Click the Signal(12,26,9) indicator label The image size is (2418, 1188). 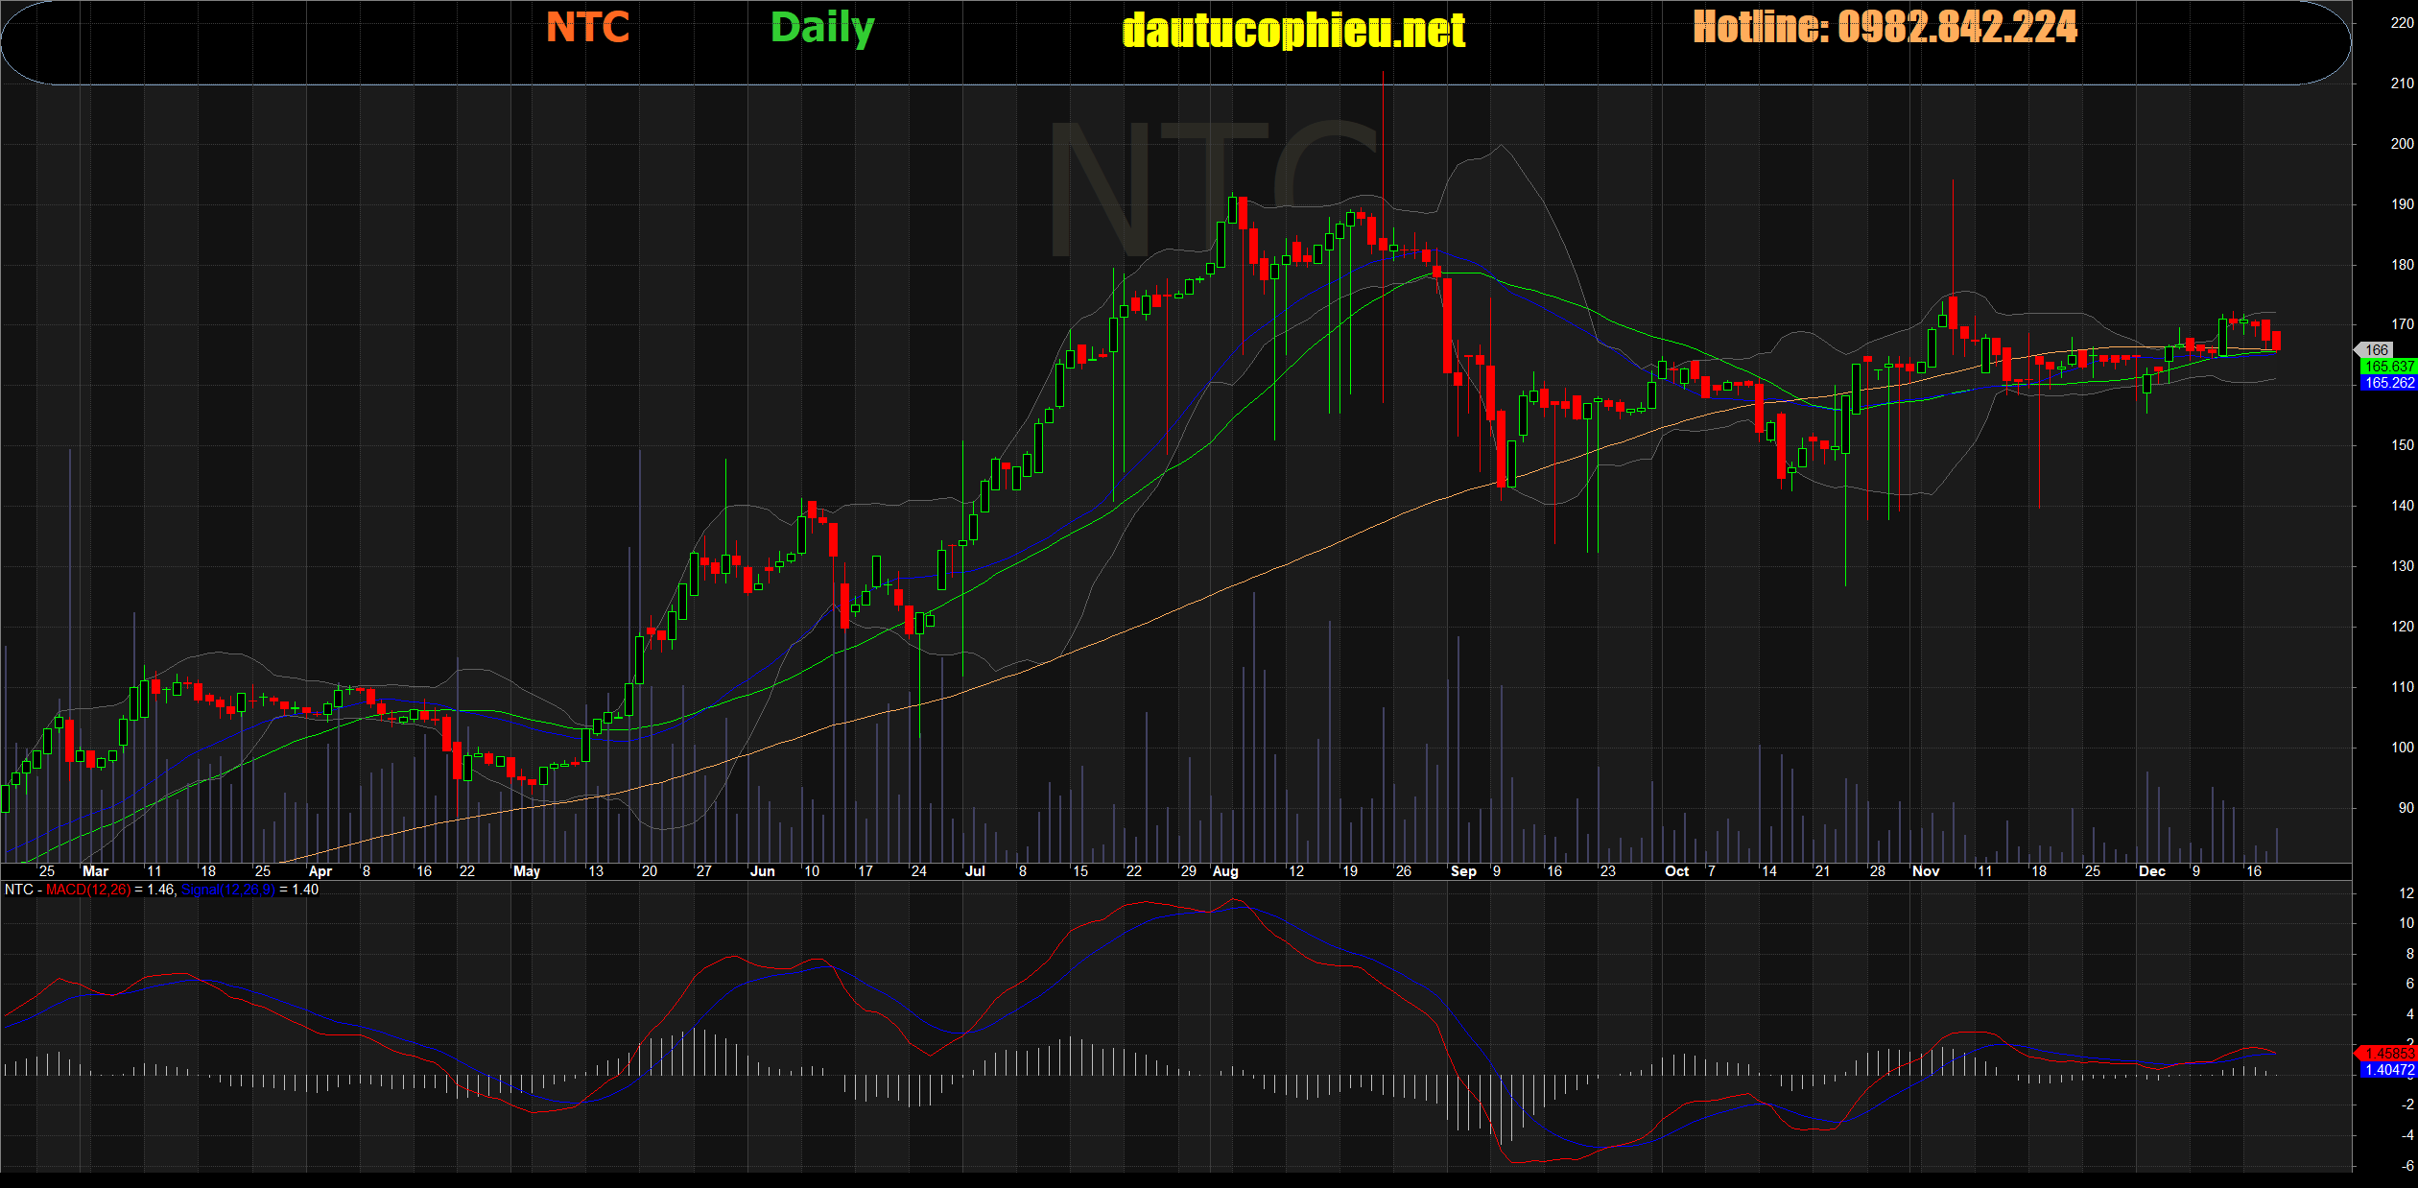click(x=227, y=890)
